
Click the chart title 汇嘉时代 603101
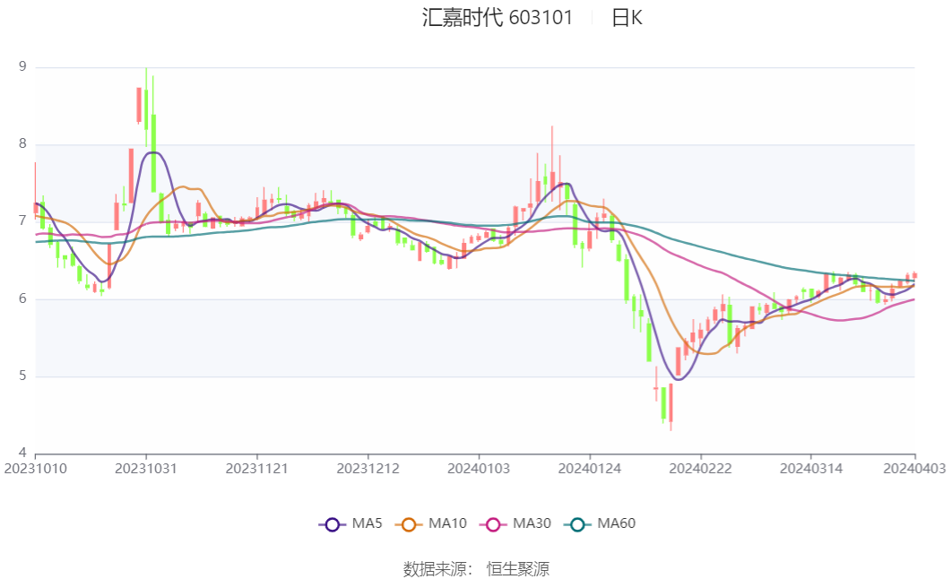point(498,18)
